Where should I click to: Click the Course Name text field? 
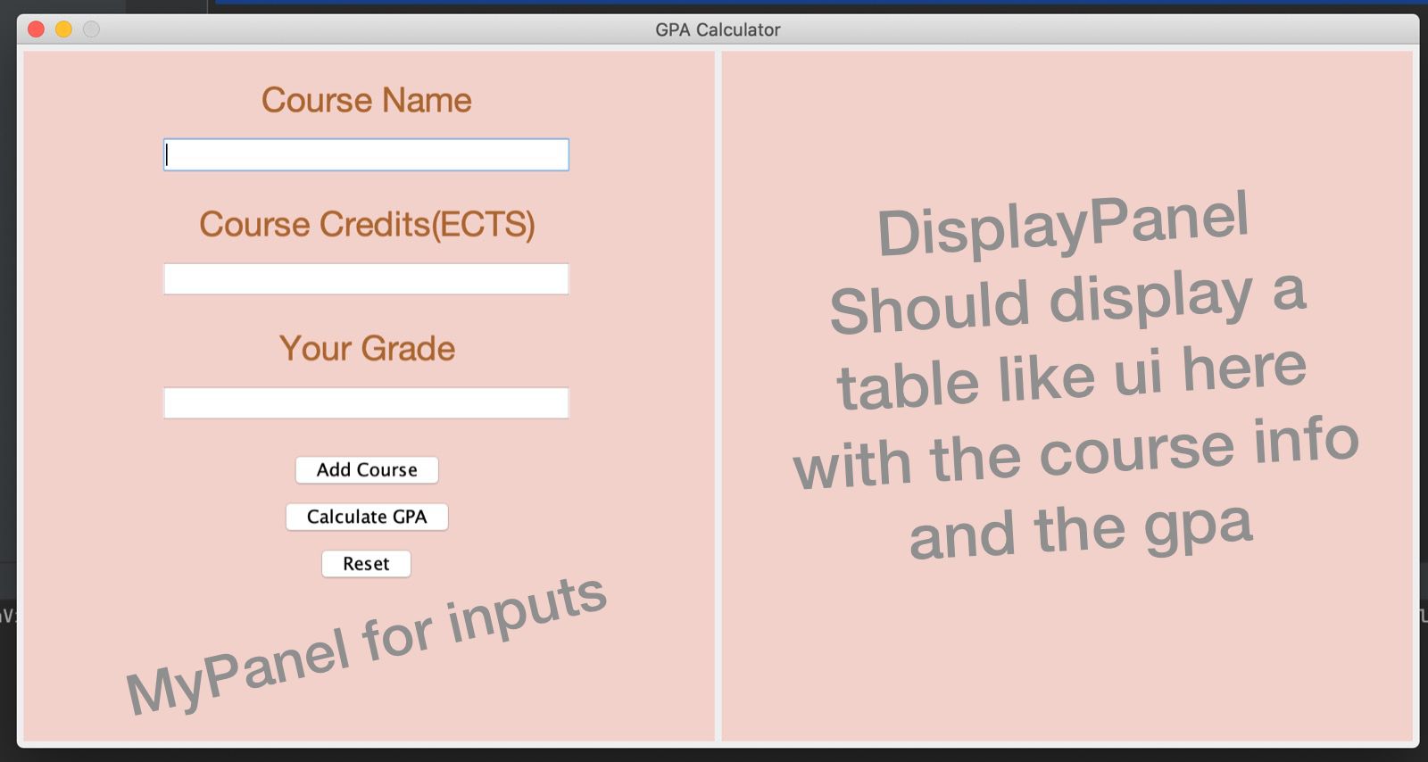tap(366, 155)
